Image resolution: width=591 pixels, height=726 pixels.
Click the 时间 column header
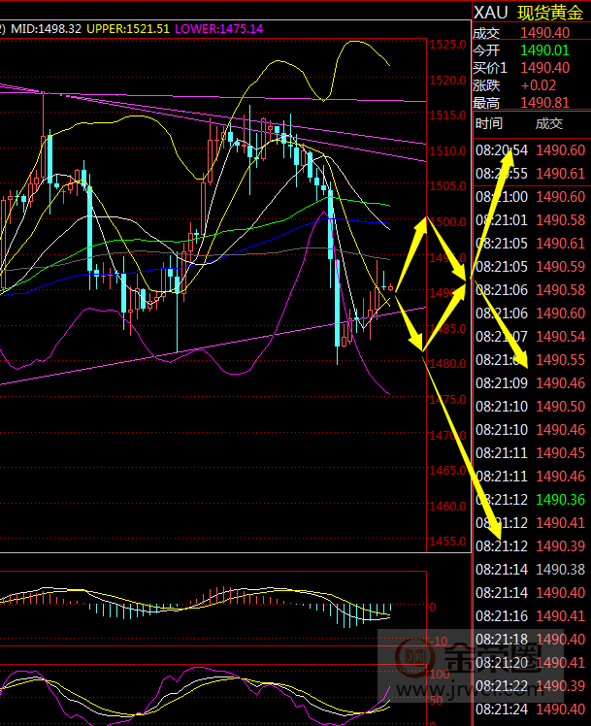489,124
